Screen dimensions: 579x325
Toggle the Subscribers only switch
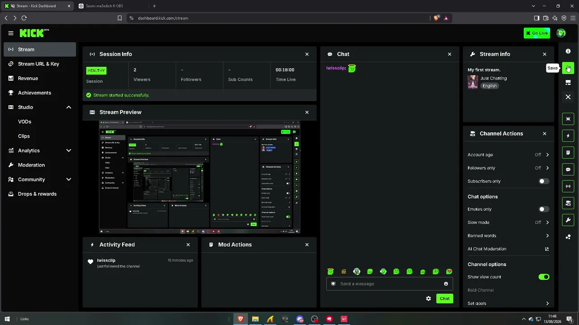[544, 181]
